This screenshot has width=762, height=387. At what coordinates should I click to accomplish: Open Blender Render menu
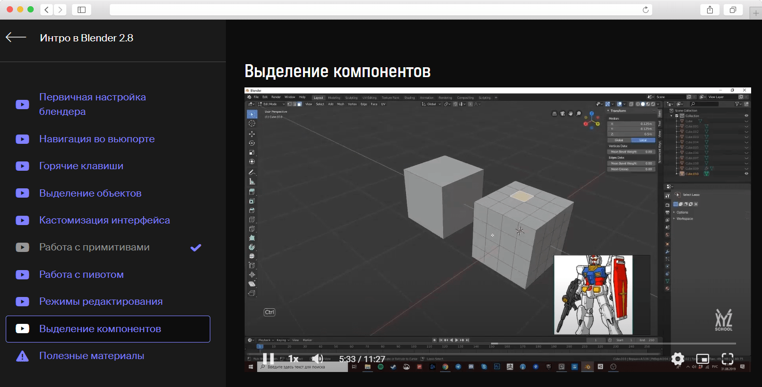click(x=276, y=97)
